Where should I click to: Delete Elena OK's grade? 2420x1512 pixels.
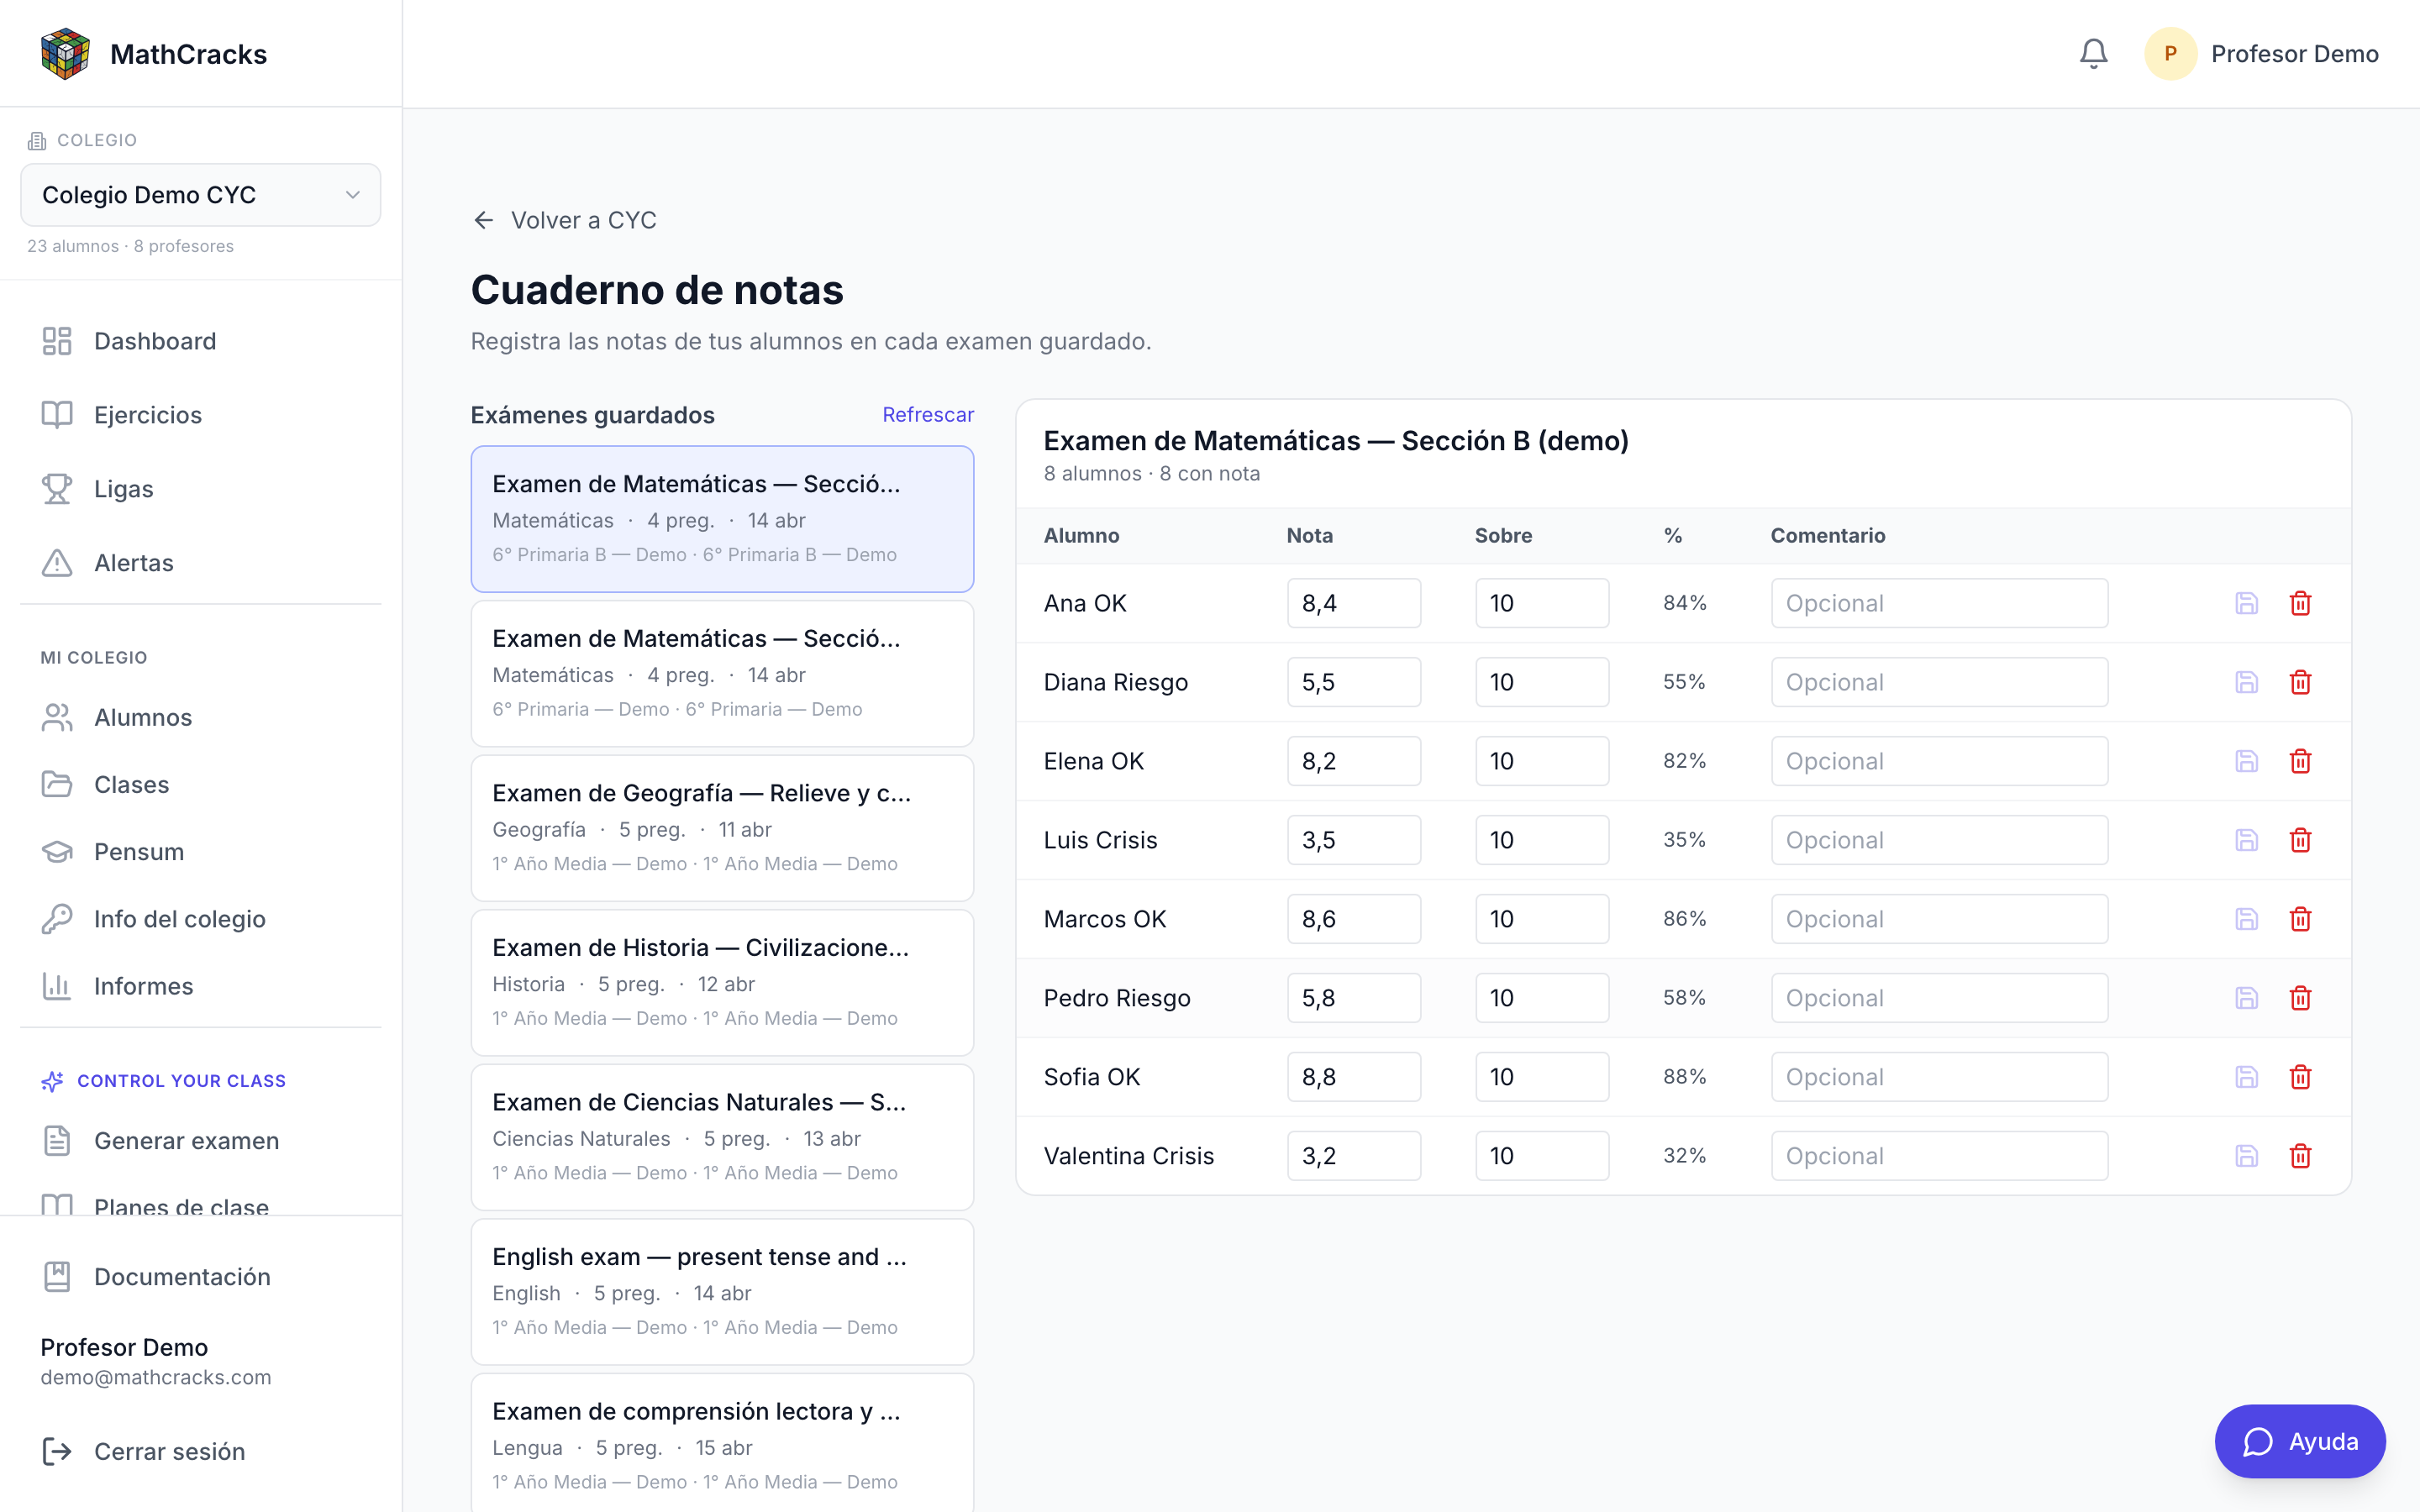2300,761
